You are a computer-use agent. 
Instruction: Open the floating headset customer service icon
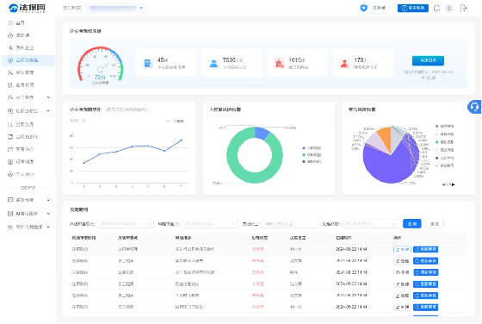(x=474, y=107)
